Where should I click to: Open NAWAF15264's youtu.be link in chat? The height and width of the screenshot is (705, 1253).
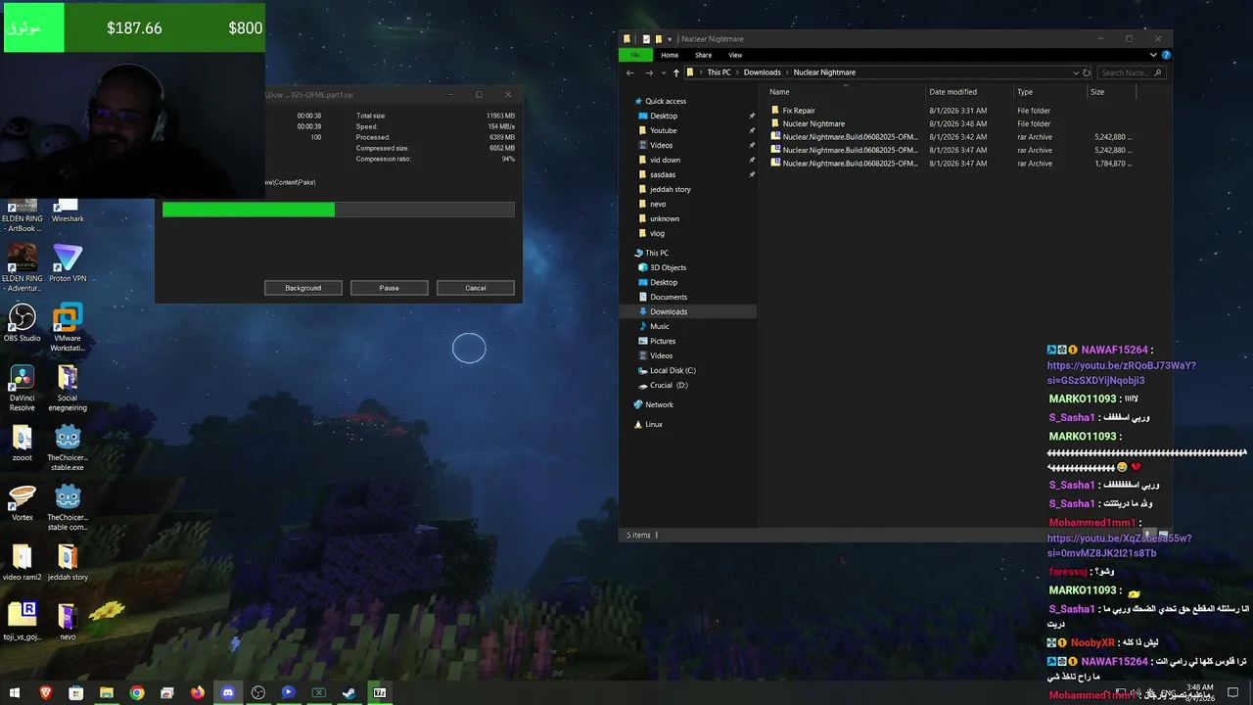click(1122, 373)
